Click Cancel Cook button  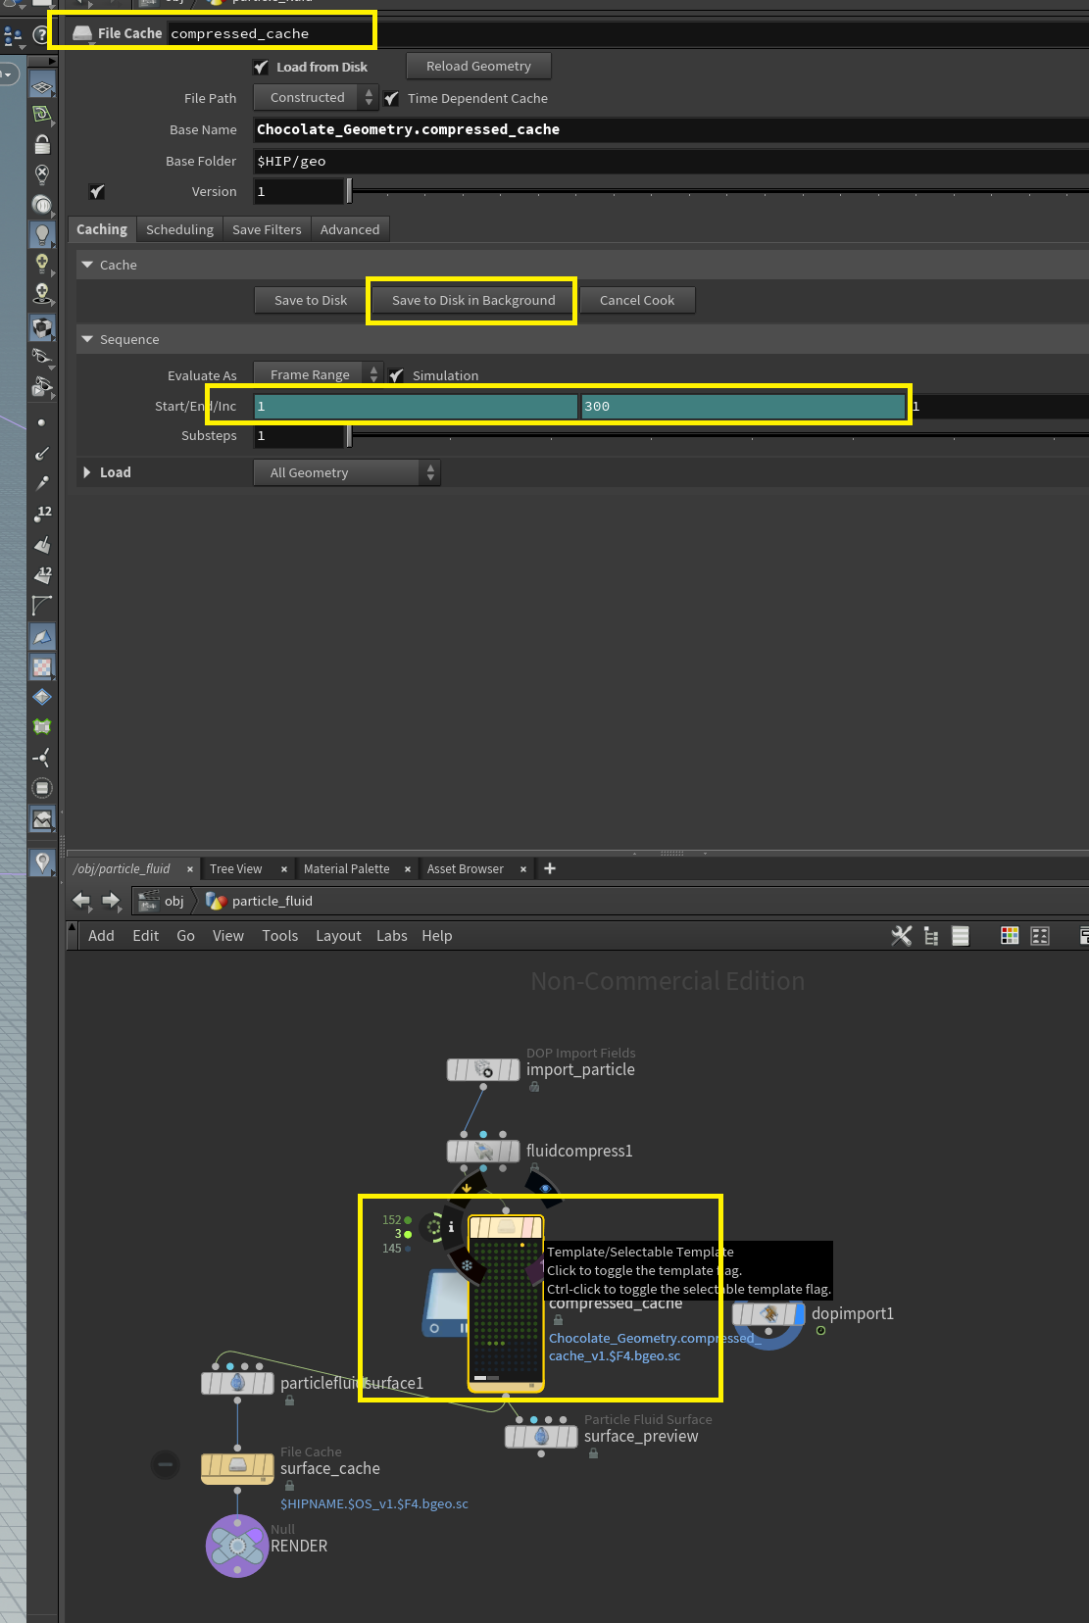click(x=637, y=300)
